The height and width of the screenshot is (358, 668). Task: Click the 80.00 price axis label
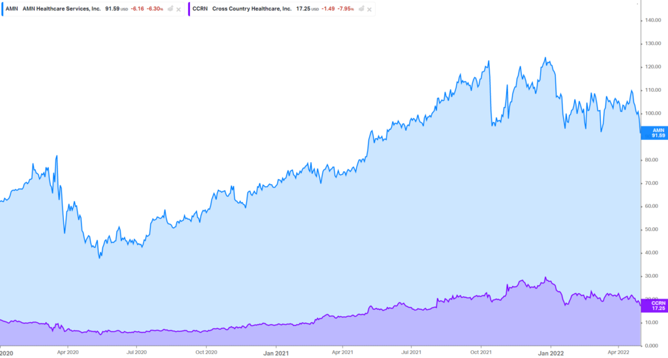tap(652, 160)
